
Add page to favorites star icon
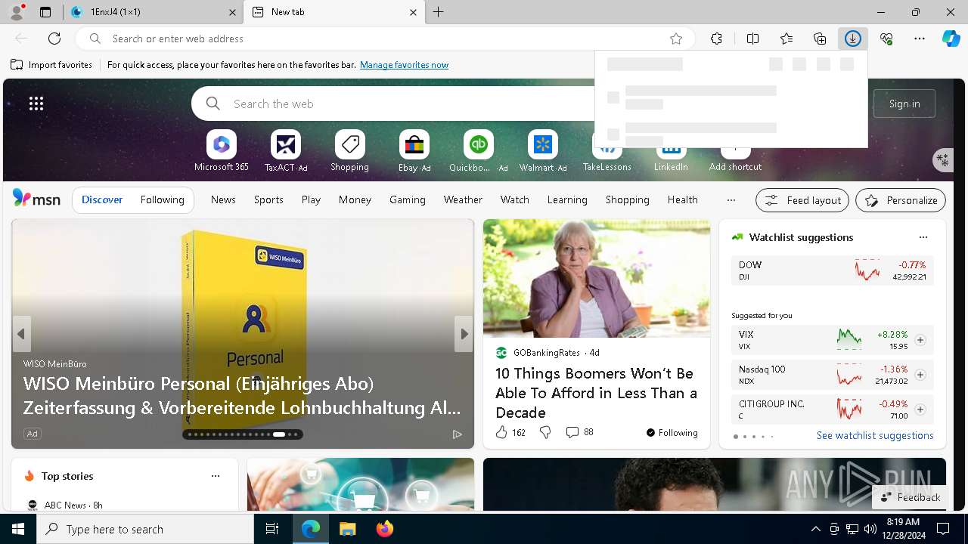point(676,39)
